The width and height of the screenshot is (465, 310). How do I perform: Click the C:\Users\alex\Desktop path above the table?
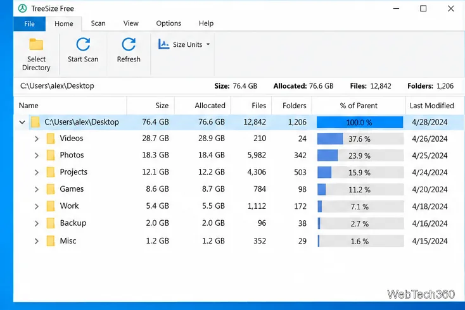(x=57, y=86)
